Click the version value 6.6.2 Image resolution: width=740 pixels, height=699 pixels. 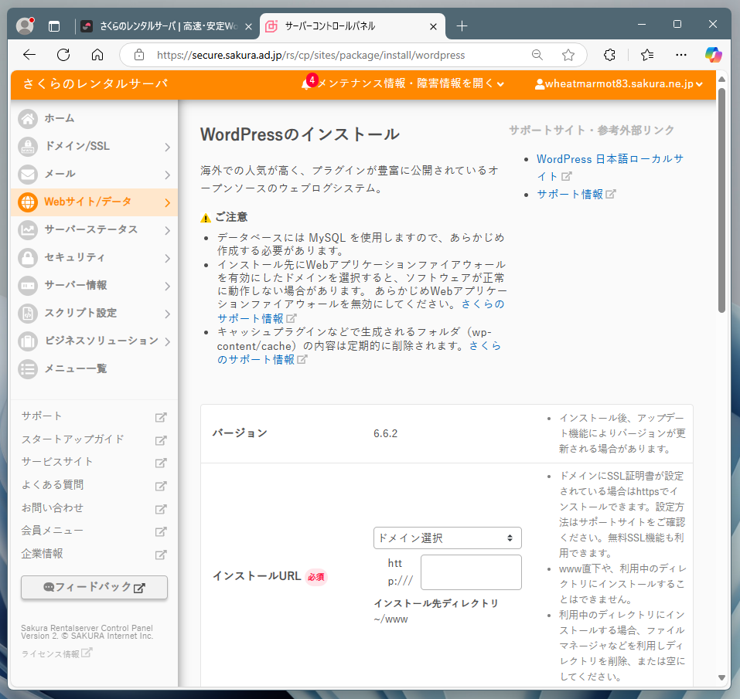pyautogui.click(x=386, y=433)
